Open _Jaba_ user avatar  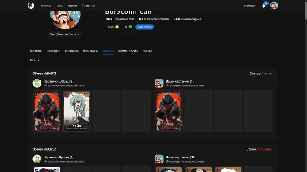(x=37, y=83)
